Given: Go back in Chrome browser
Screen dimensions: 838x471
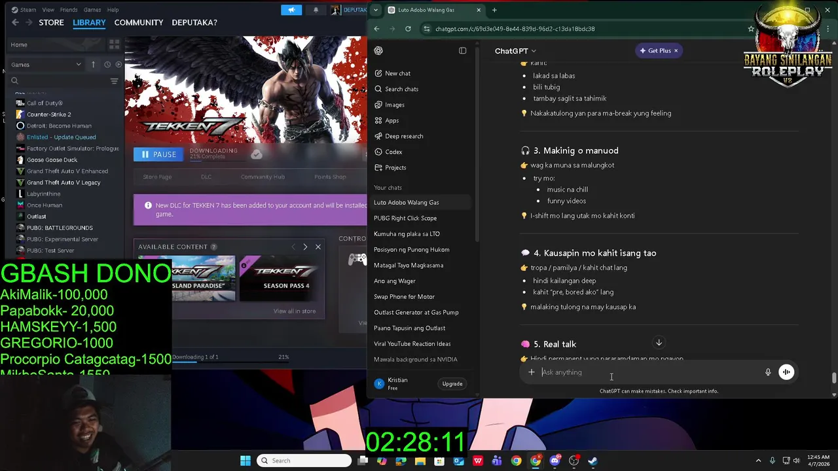Looking at the screenshot, I should [x=376, y=29].
